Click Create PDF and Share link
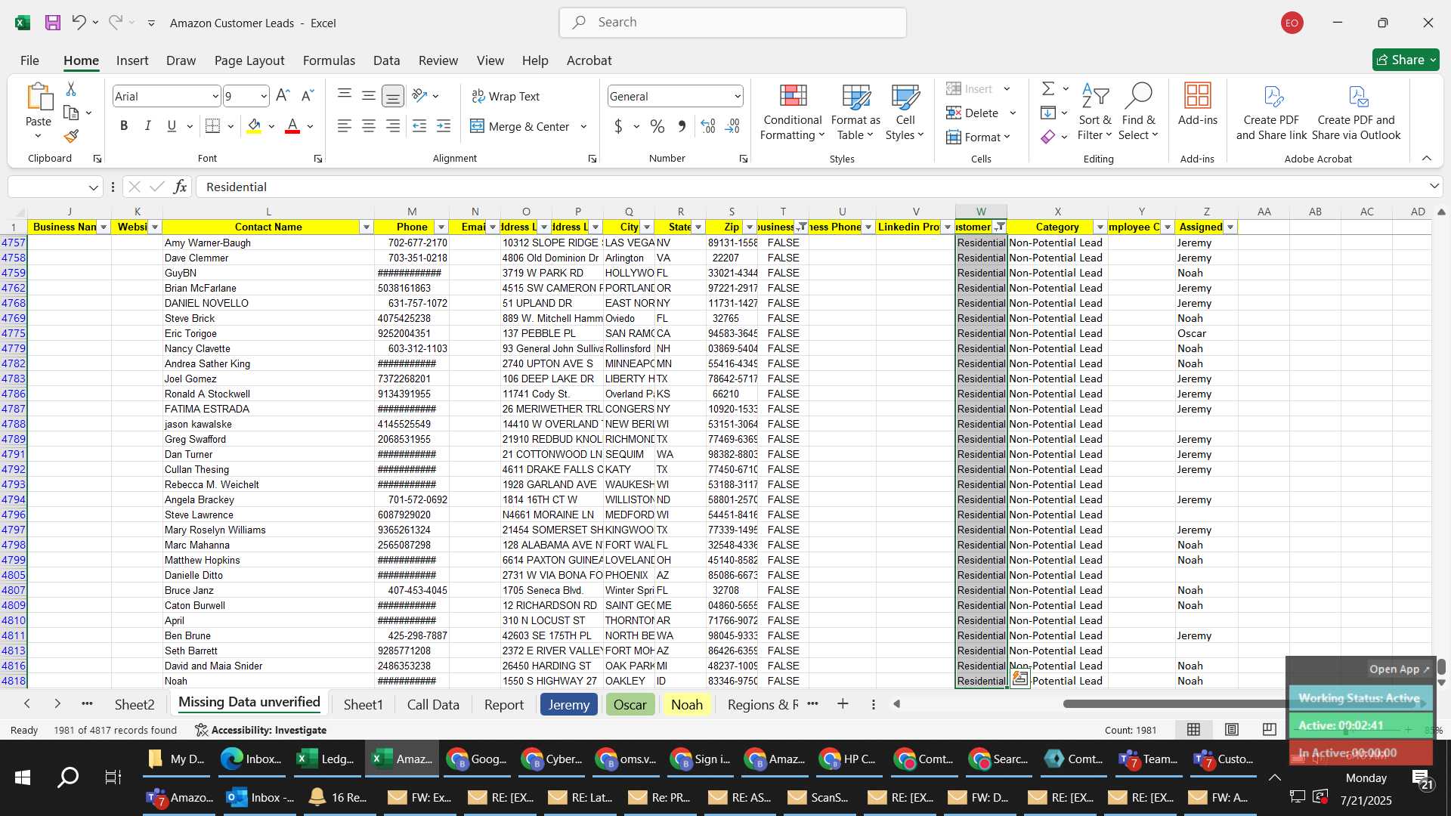1451x816 pixels. pos(1271,113)
